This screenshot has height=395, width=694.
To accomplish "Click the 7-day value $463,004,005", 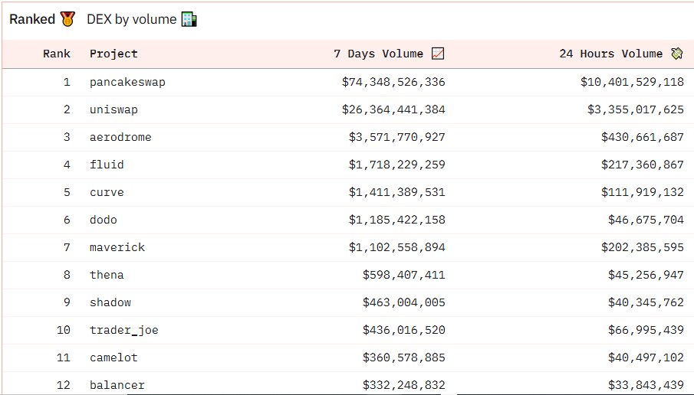I will [404, 302].
